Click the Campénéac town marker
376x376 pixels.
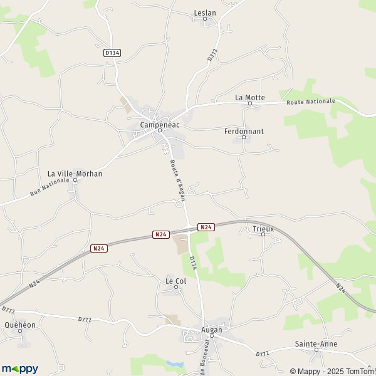160,130
